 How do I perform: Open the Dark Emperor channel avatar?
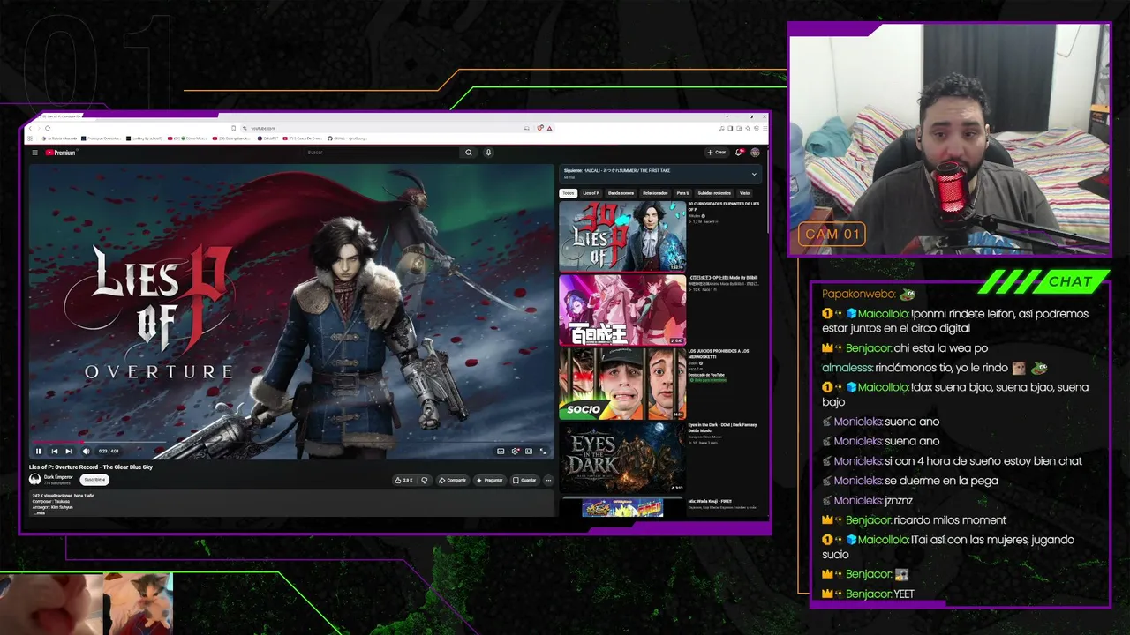pos(35,479)
